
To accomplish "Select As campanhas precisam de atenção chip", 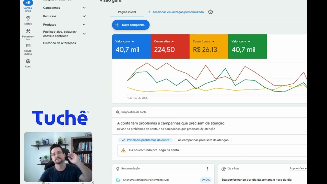I will tap(203, 140).
